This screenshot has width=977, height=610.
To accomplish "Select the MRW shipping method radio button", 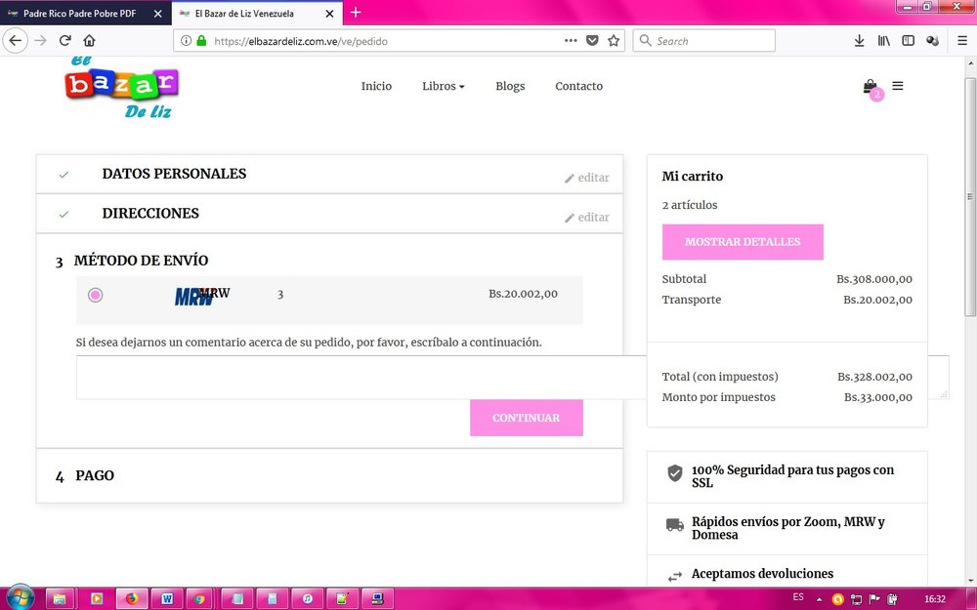I will click(95, 294).
